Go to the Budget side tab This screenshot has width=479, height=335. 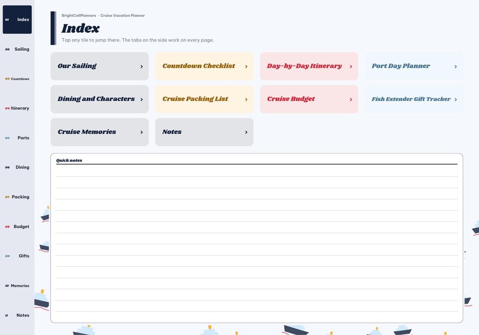point(17,226)
